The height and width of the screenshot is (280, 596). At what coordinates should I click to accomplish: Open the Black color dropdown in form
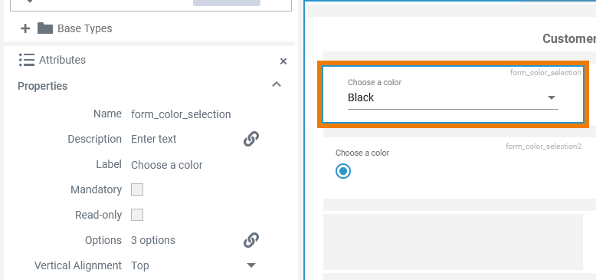tap(453, 97)
